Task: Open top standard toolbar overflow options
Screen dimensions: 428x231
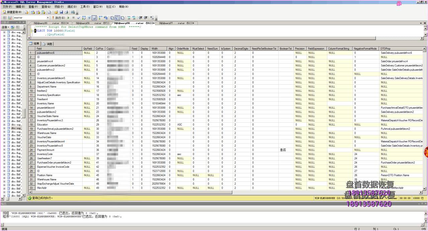Action: [x=77, y=13]
